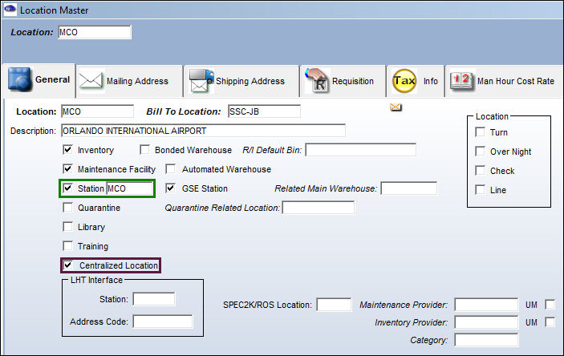Click the Description field

[203, 131]
